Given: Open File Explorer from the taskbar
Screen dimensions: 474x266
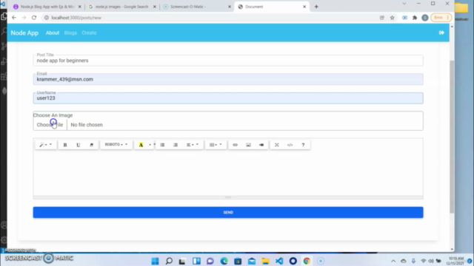Looking at the screenshot, I should coord(265,261).
